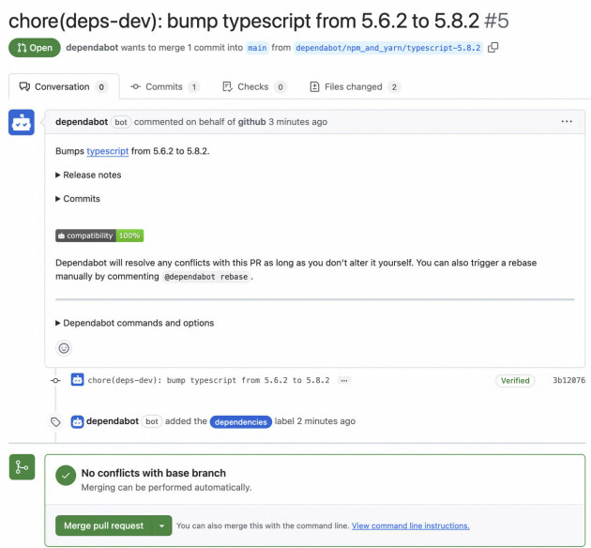The width and height of the screenshot is (591, 548).
Task: Open the Commits tab
Action: (x=165, y=87)
